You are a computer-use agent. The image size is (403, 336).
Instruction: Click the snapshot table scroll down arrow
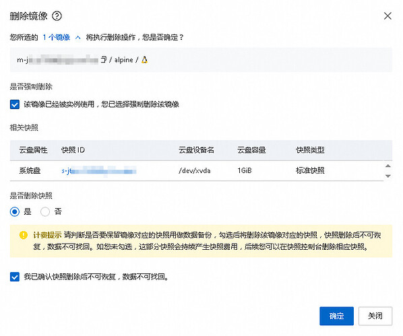coord(388,176)
